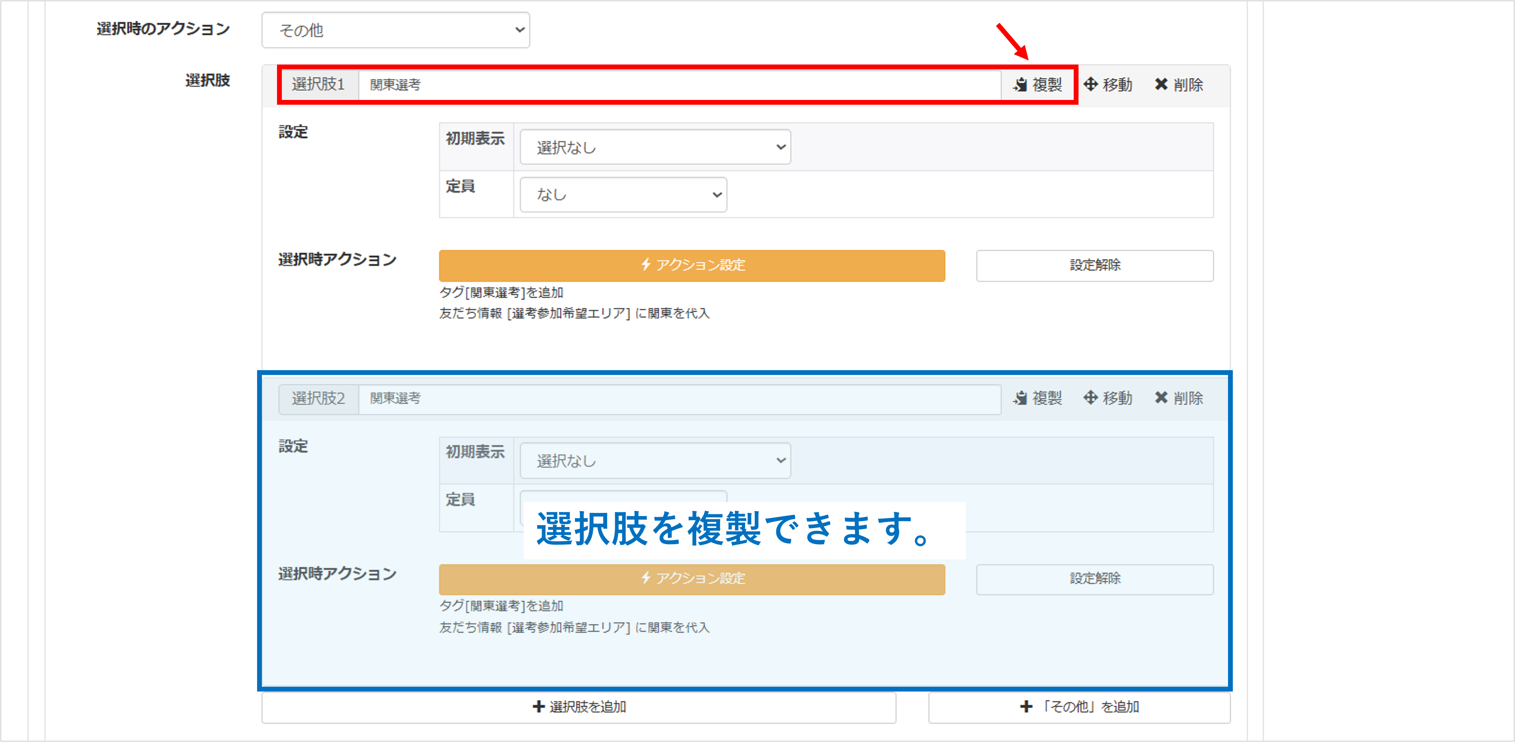Click the 削除 delete icon for 選択肢2
This screenshot has height=742, width=1515.
(x=1161, y=398)
